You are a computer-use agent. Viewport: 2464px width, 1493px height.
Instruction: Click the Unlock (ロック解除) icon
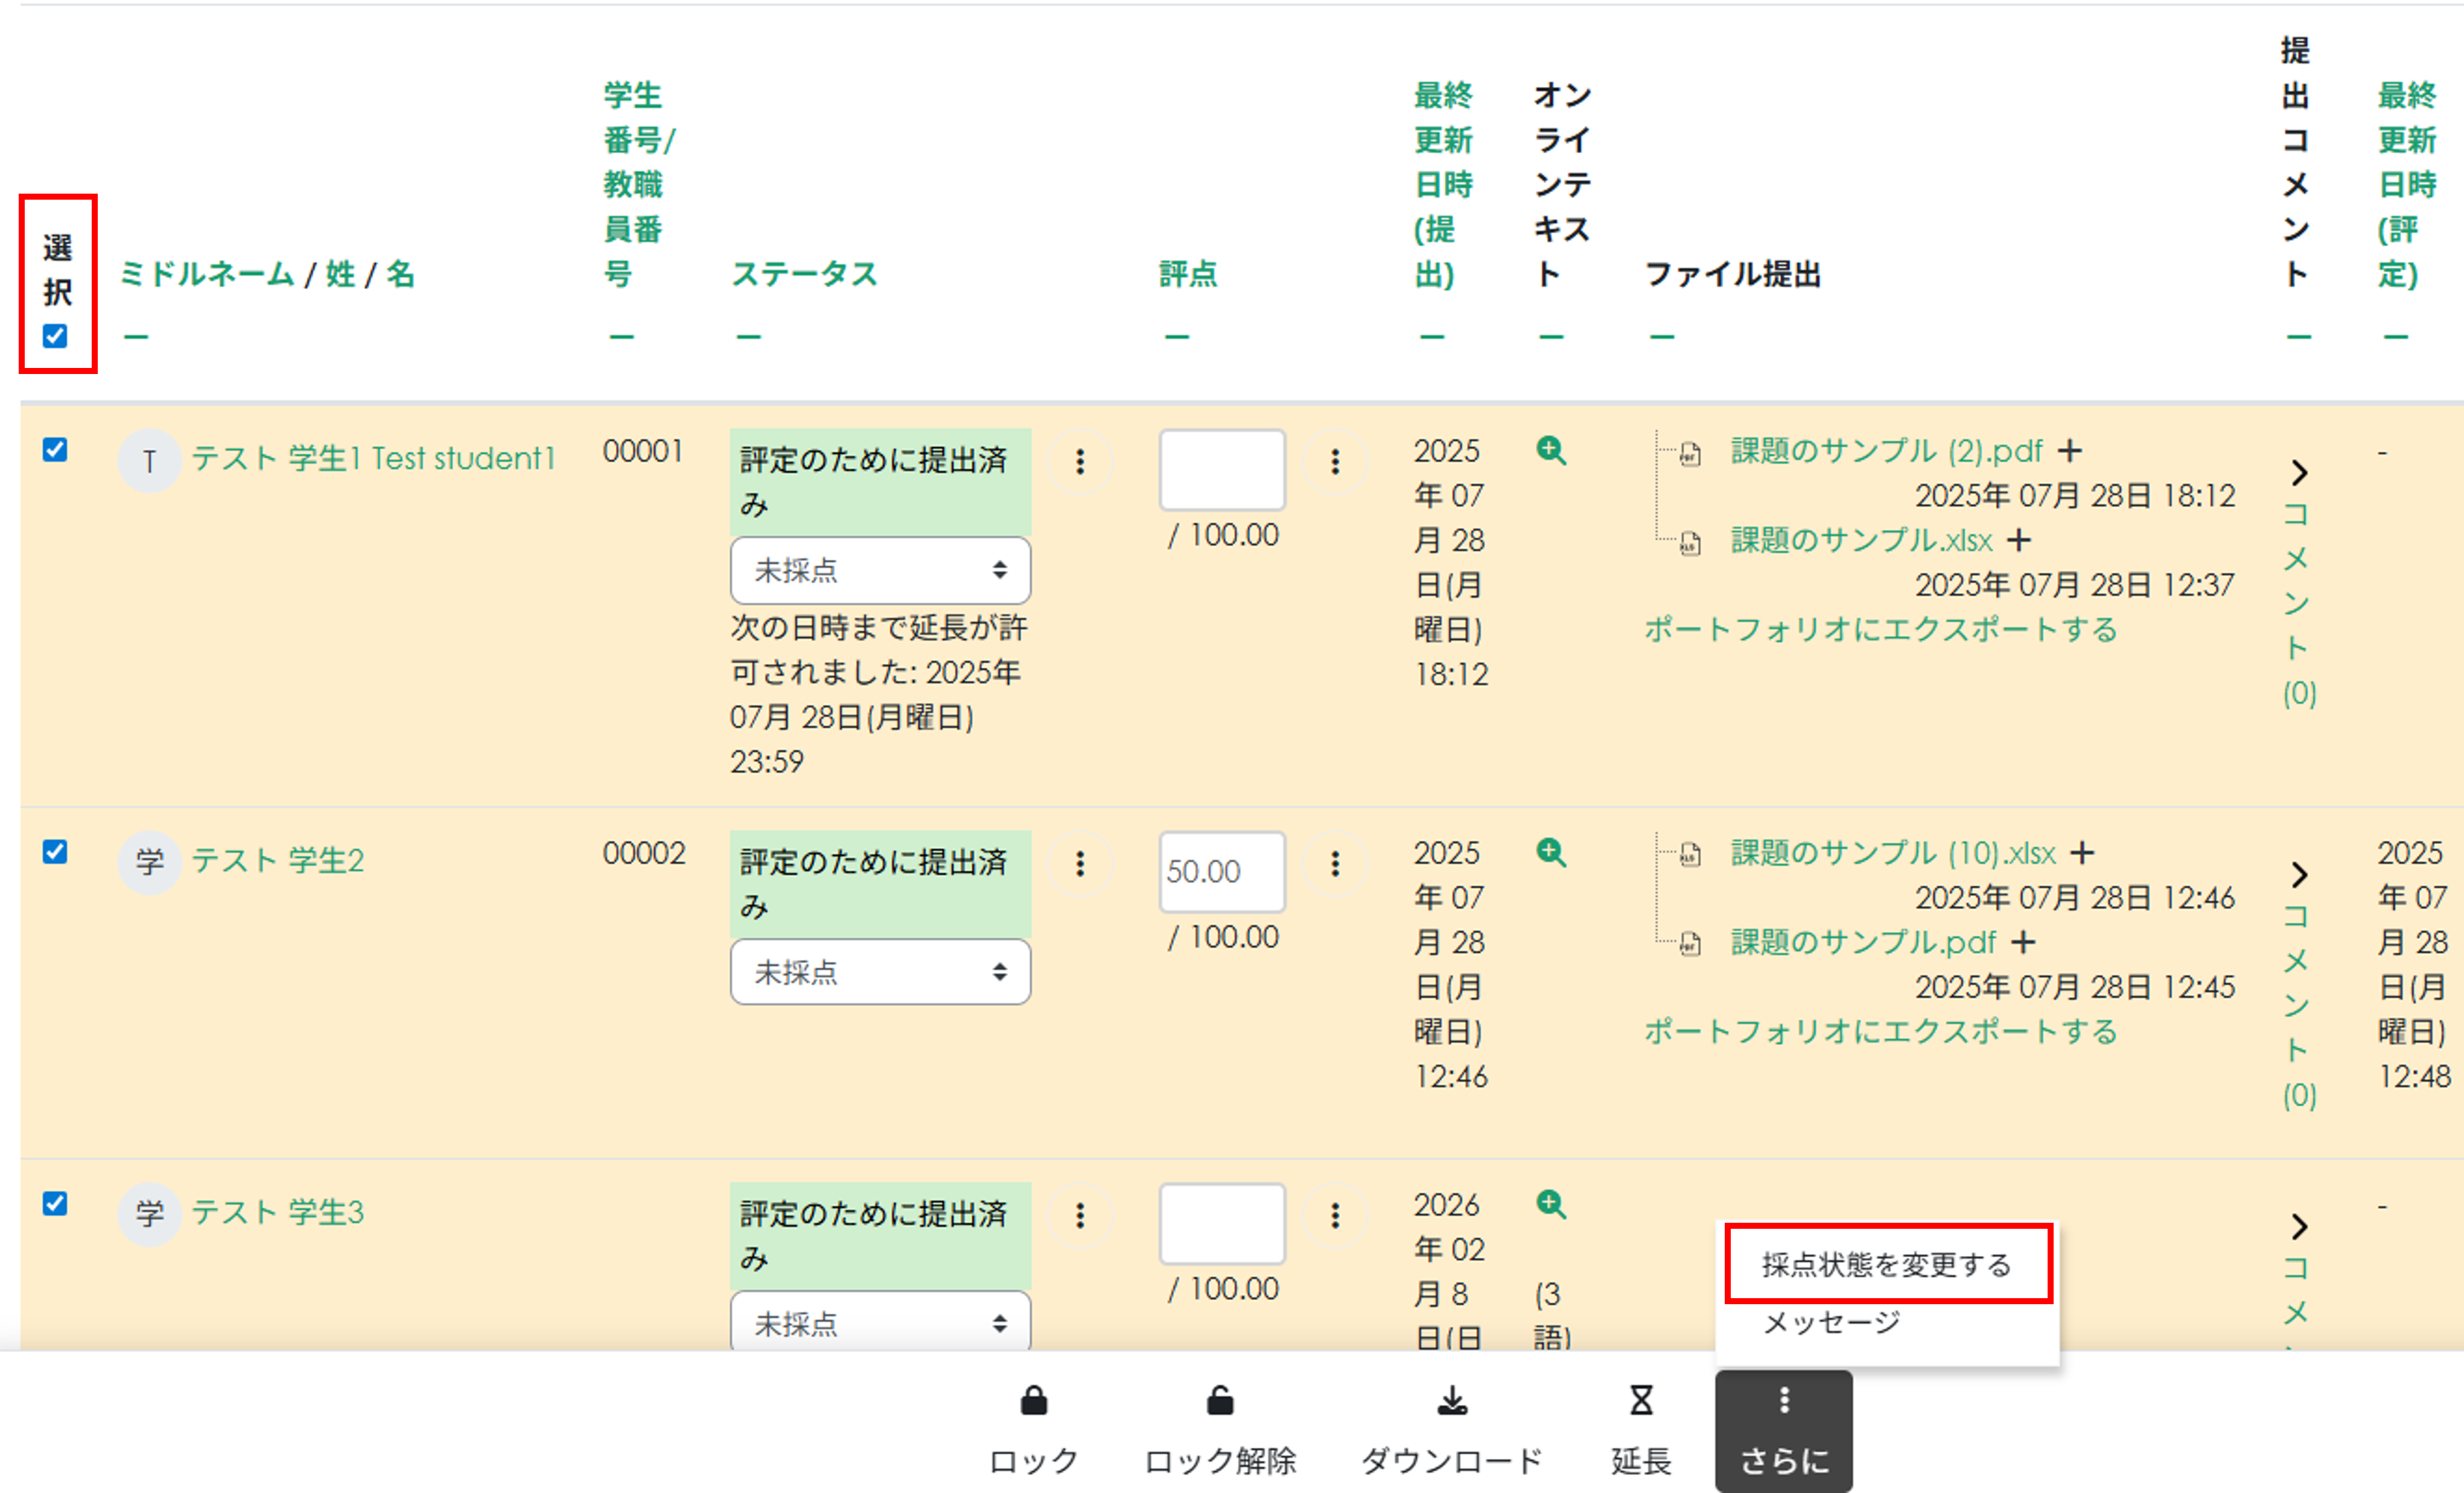click(1219, 1401)
